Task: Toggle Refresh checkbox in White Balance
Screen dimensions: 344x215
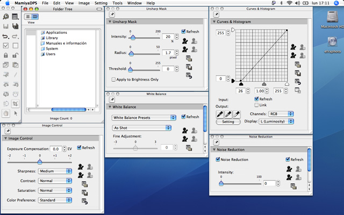Action: tap(183, 117)
